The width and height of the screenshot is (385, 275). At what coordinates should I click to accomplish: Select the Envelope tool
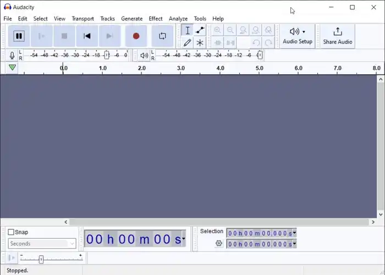[x=200, y=30]
